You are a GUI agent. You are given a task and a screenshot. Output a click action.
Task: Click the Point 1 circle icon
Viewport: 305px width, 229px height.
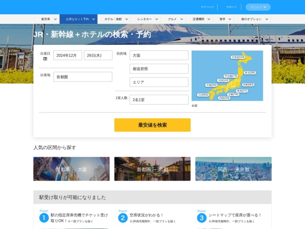tap(44, 218)
